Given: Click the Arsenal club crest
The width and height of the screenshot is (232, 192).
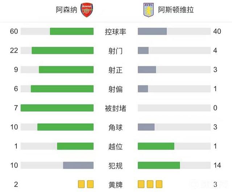Looking at the screenshot, I should tap(86, 10).
